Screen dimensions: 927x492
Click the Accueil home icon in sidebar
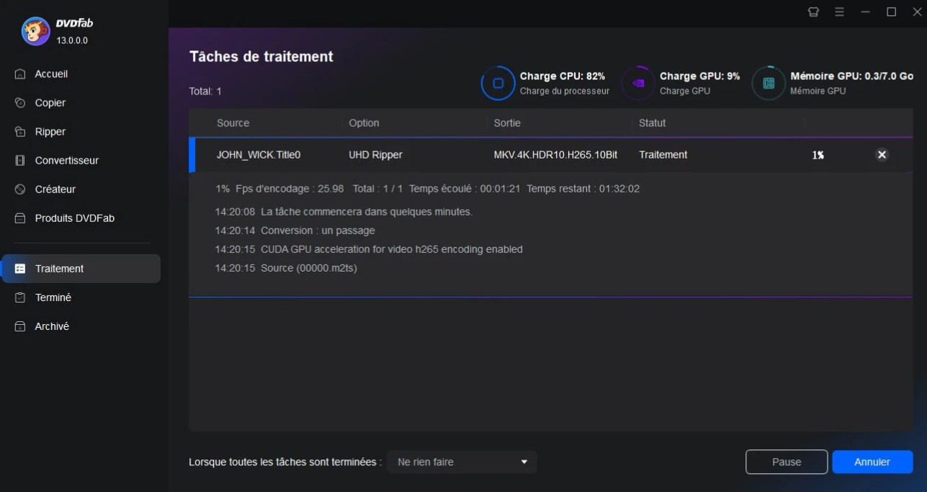pyautogui.click(x=20, y=74)
